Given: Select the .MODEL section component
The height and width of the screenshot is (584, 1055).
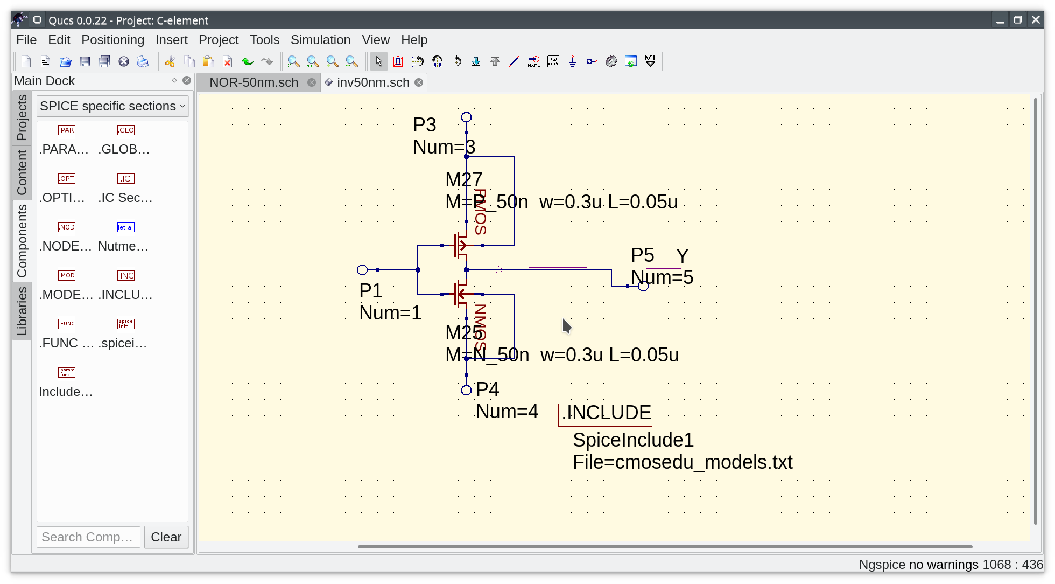Looking at the screenshot, I should [x=66, y=275].
